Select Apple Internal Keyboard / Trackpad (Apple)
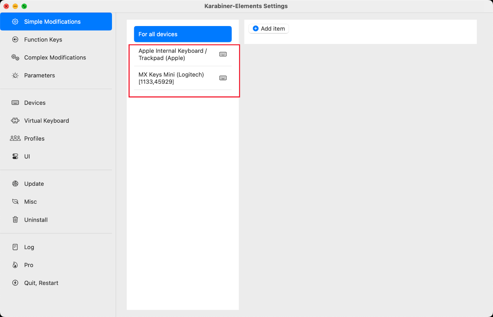The width and height of the screenshot is (493, 317). point(183,54)
